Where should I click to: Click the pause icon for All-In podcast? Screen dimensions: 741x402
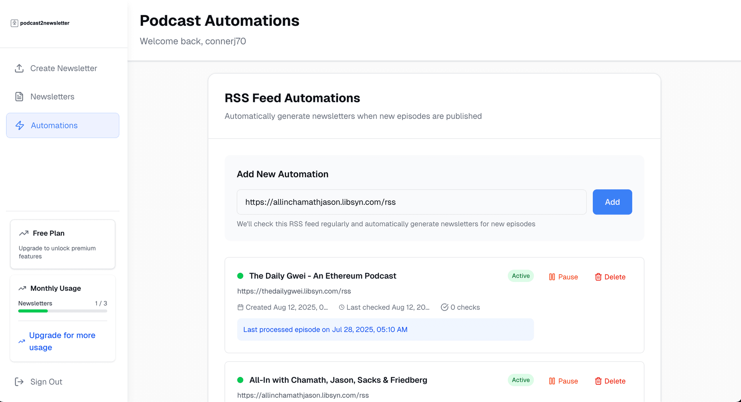(552, 381)
